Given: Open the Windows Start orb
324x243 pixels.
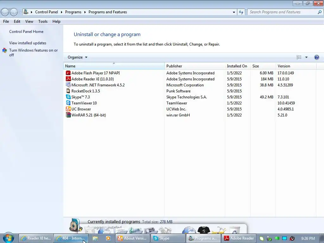Looking at the screenshot, I should [8, 238].
